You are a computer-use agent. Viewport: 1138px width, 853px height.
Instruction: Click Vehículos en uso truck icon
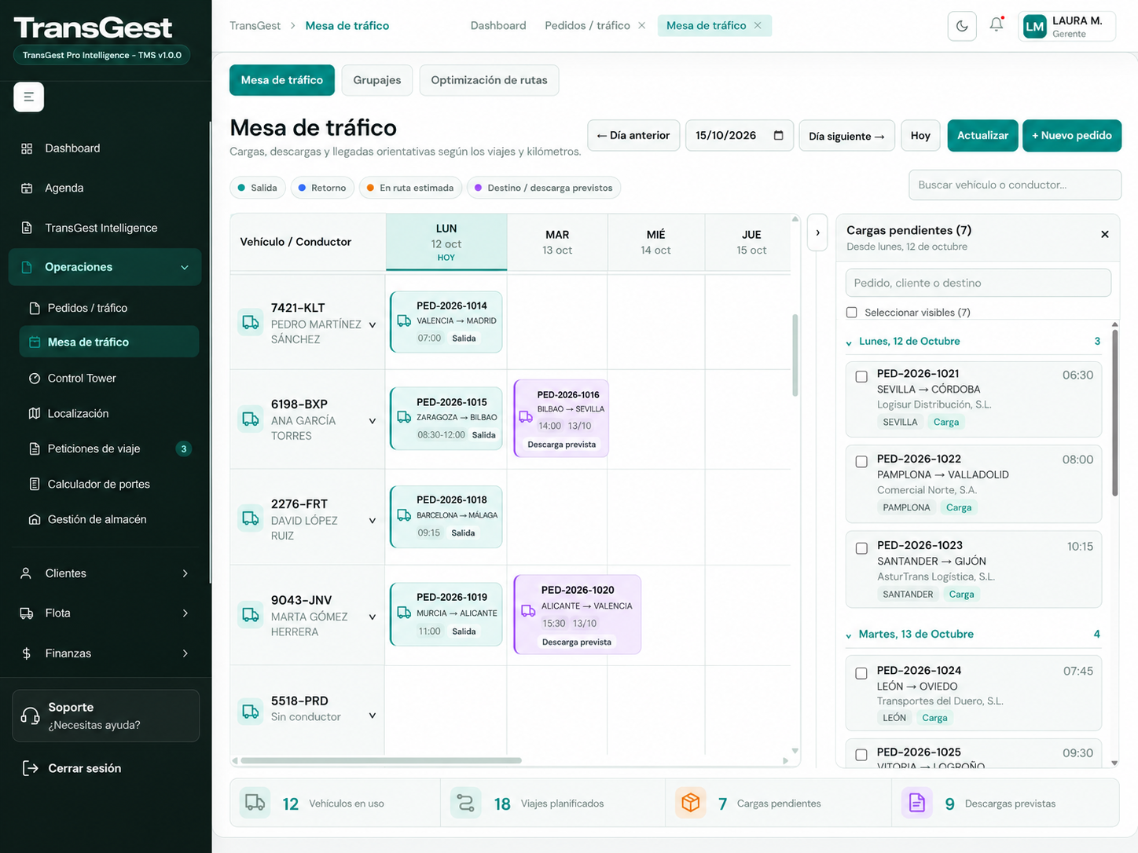click(x=255, y=803)
